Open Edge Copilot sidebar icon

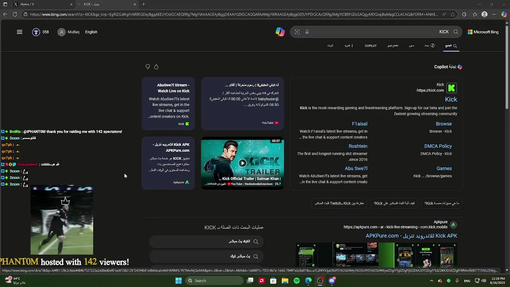pos(504,14)
